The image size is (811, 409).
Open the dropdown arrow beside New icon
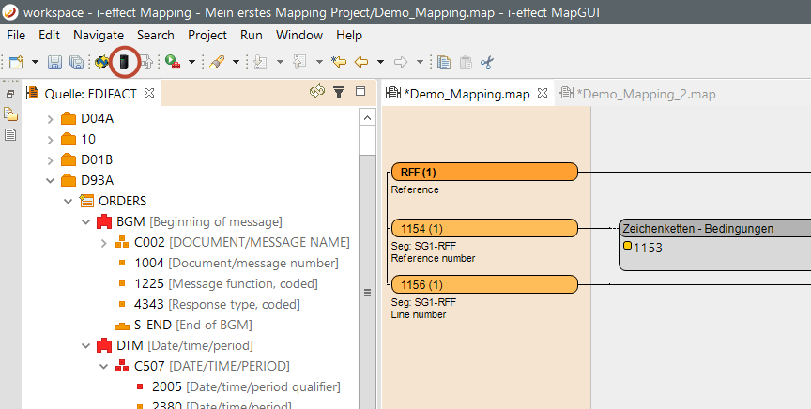click(x=36, y=63)
